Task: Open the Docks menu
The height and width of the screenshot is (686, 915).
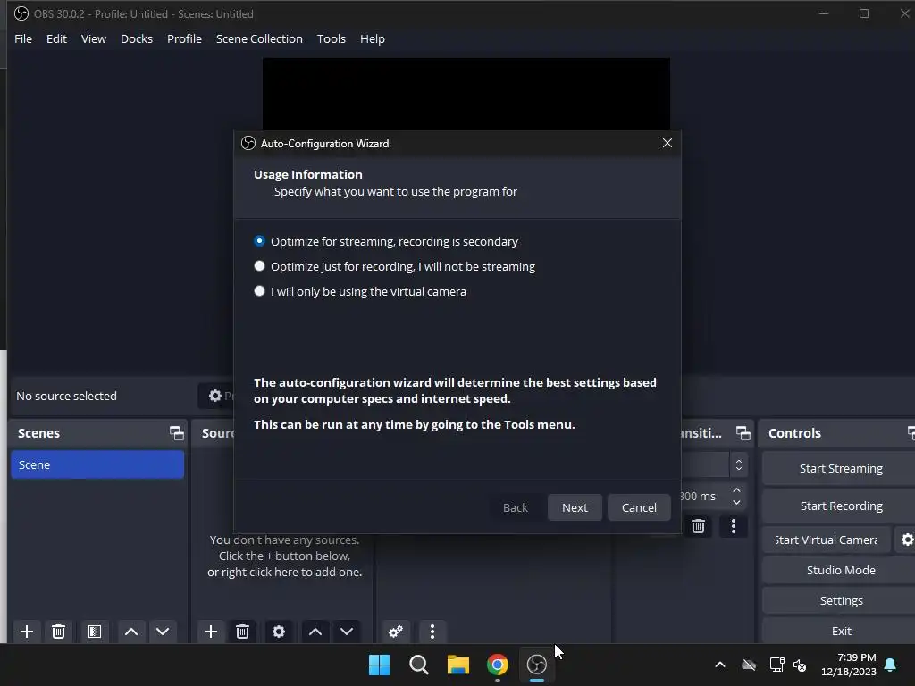Action: (x=137, y=38)
